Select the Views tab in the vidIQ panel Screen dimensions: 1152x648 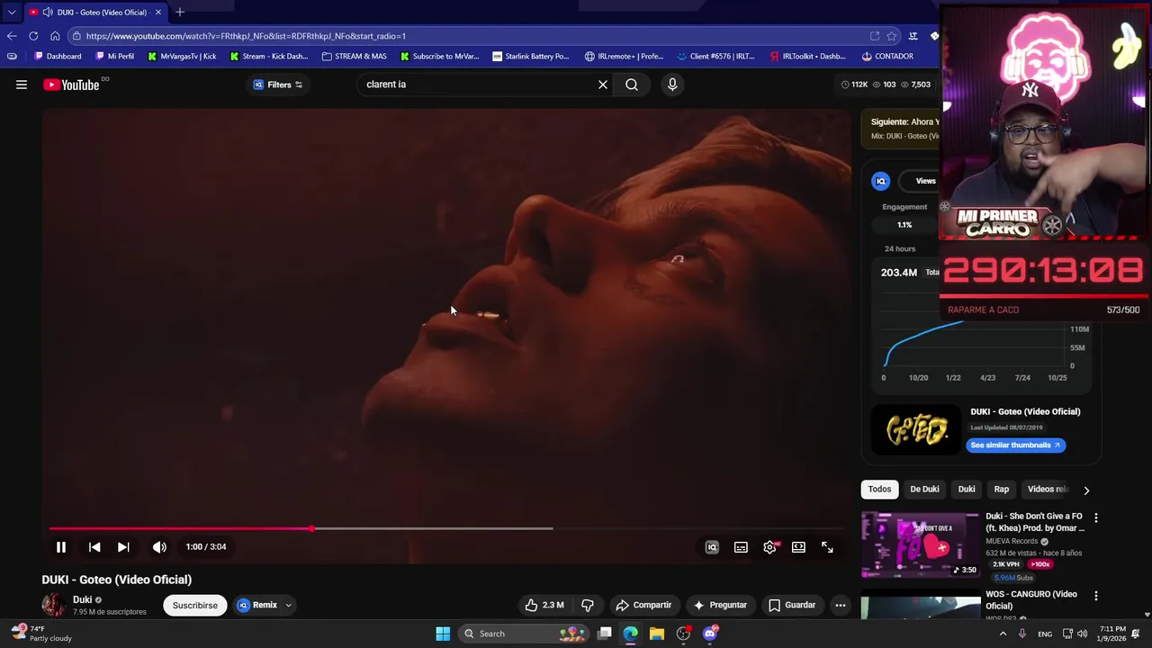(x=925, y=181)
